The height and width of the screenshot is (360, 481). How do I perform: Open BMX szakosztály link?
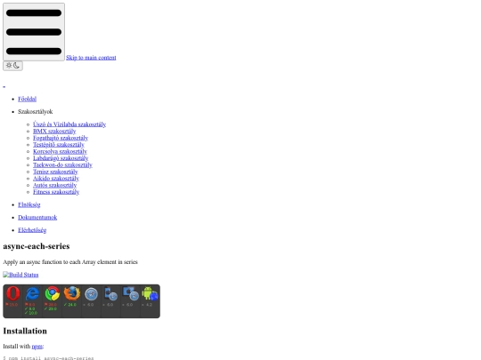click(54, 131)
